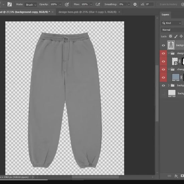184x184 pixels.
Task: Open the Mode Brush dropdown
Action: pyautogui.click(x=31, y=5)
